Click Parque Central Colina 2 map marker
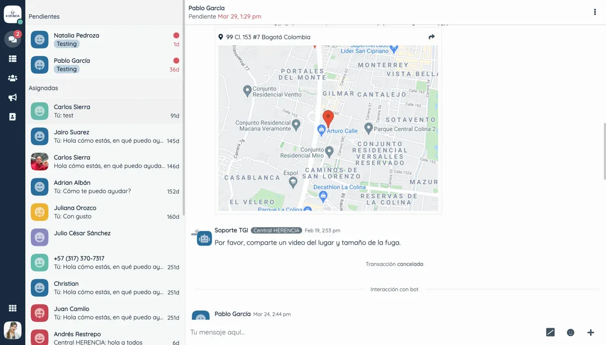The image size is (606, 345). [x=368, y=128]
